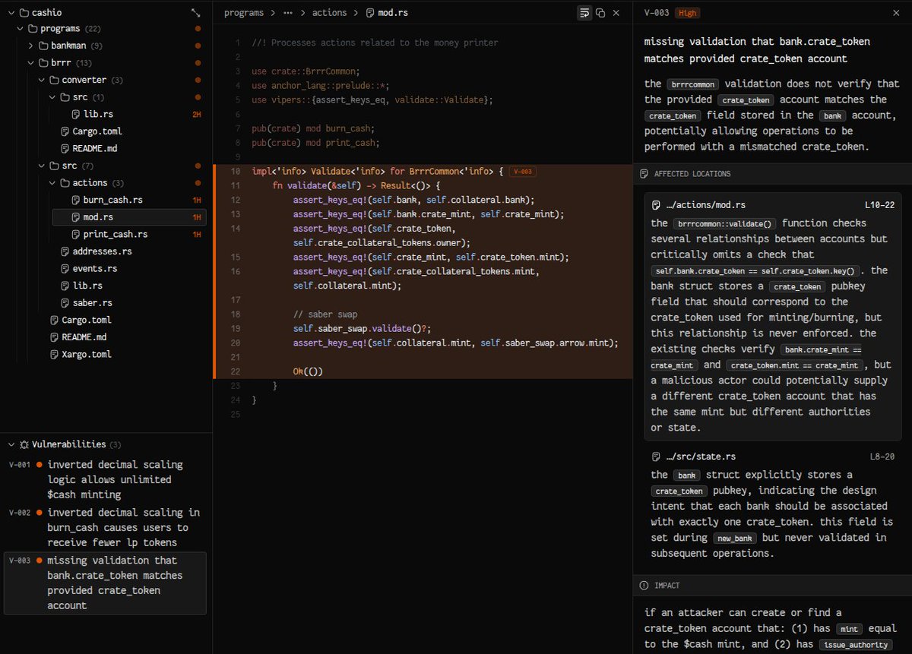Click the file icon beside src/state.rs
Viewport: 912px width, 654px height.
(656, 457)
